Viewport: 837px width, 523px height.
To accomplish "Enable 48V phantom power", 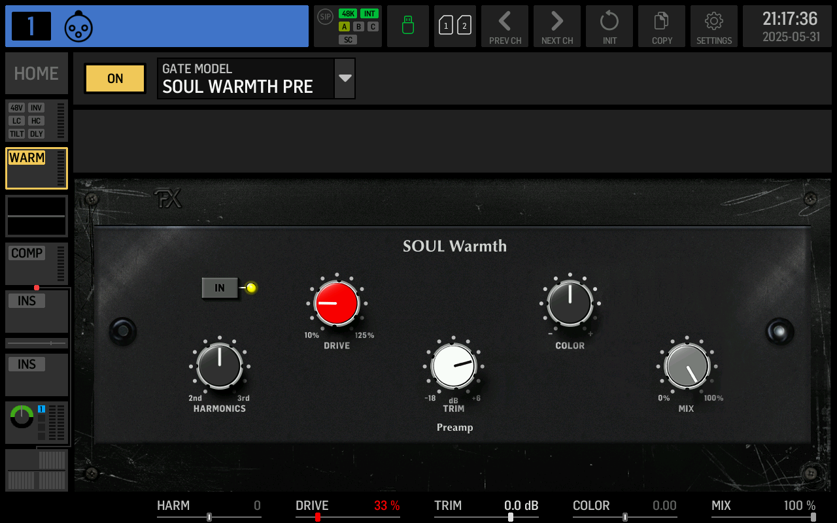I will coord(16,108).
